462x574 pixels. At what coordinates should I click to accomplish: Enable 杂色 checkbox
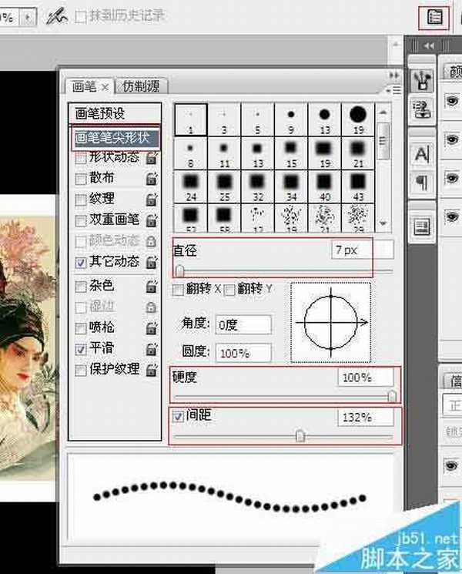point(80,287)
